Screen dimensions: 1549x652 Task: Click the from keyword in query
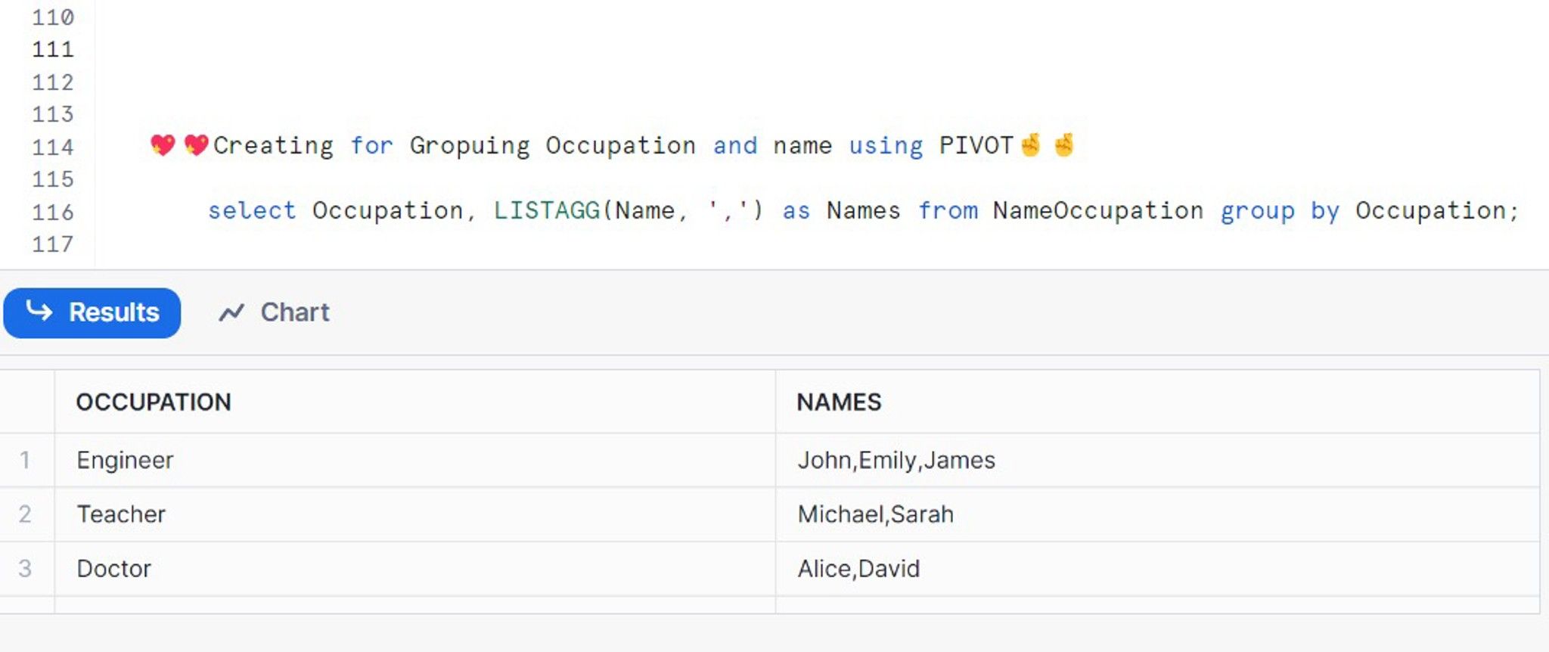tap(948, 210)
